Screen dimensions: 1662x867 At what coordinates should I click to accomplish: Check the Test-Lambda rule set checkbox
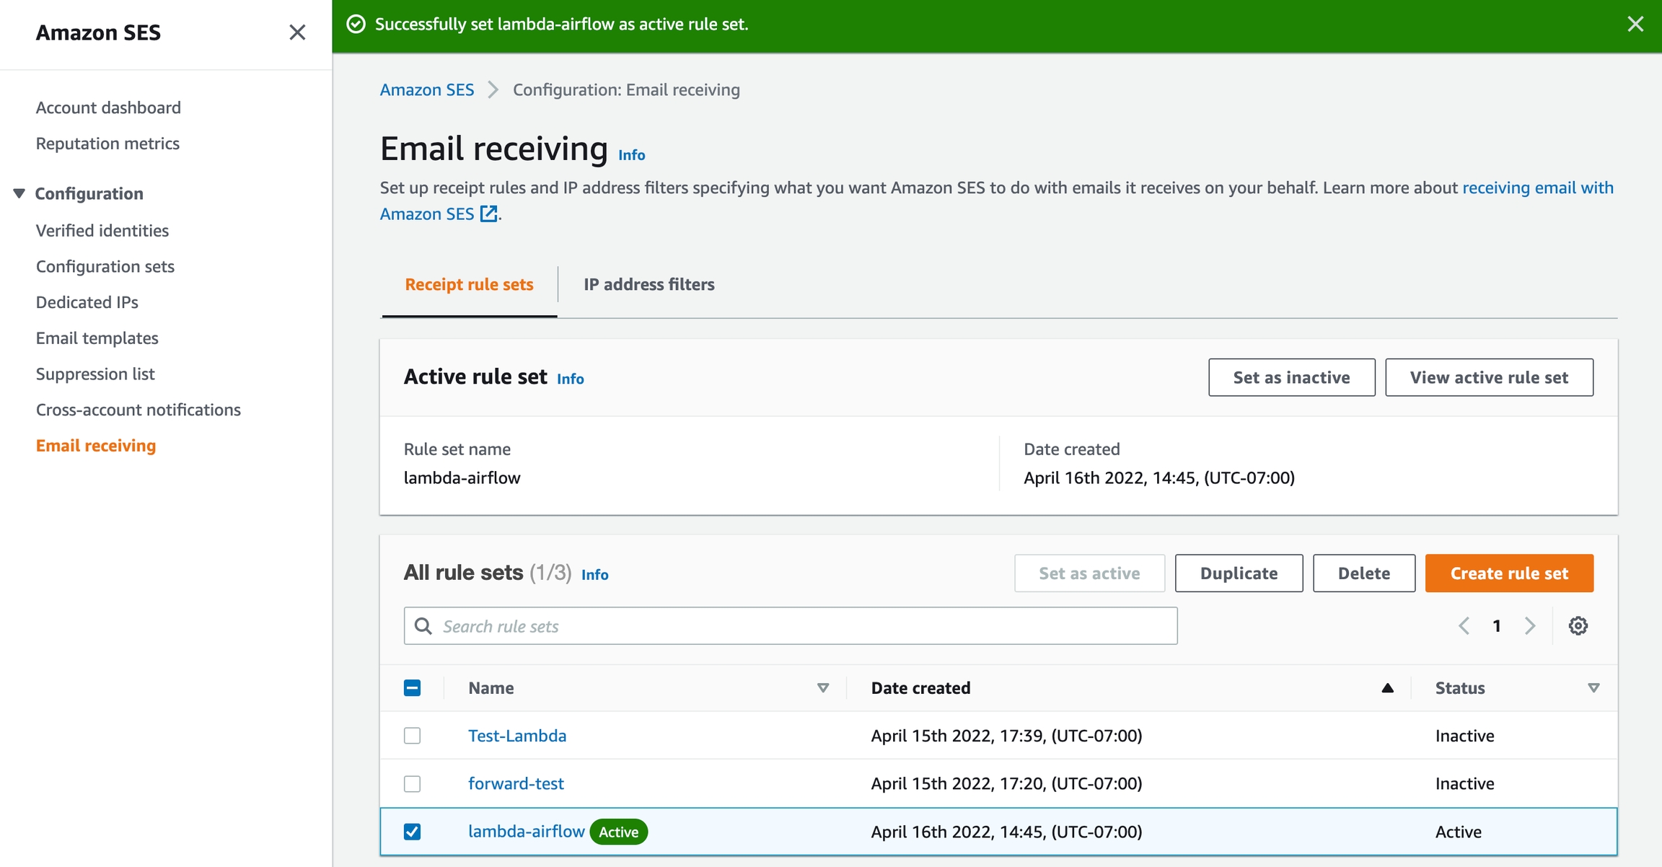[412, 736]
